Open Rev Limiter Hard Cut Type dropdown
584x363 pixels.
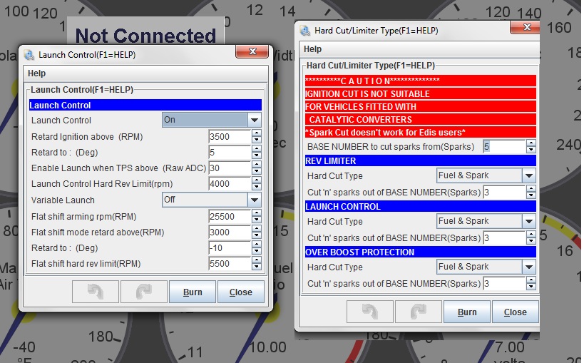[x=486, y=175]
